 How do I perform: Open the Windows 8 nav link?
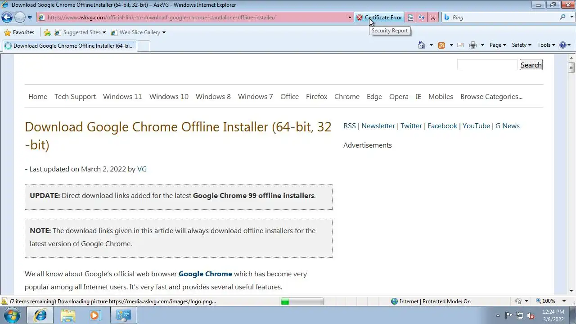pos(213,96)
